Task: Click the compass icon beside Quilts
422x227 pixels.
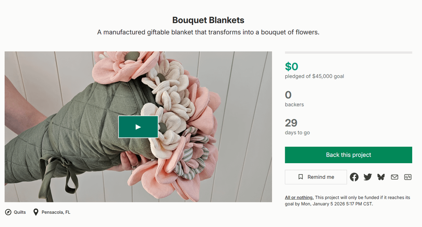Action: [8, 212]
